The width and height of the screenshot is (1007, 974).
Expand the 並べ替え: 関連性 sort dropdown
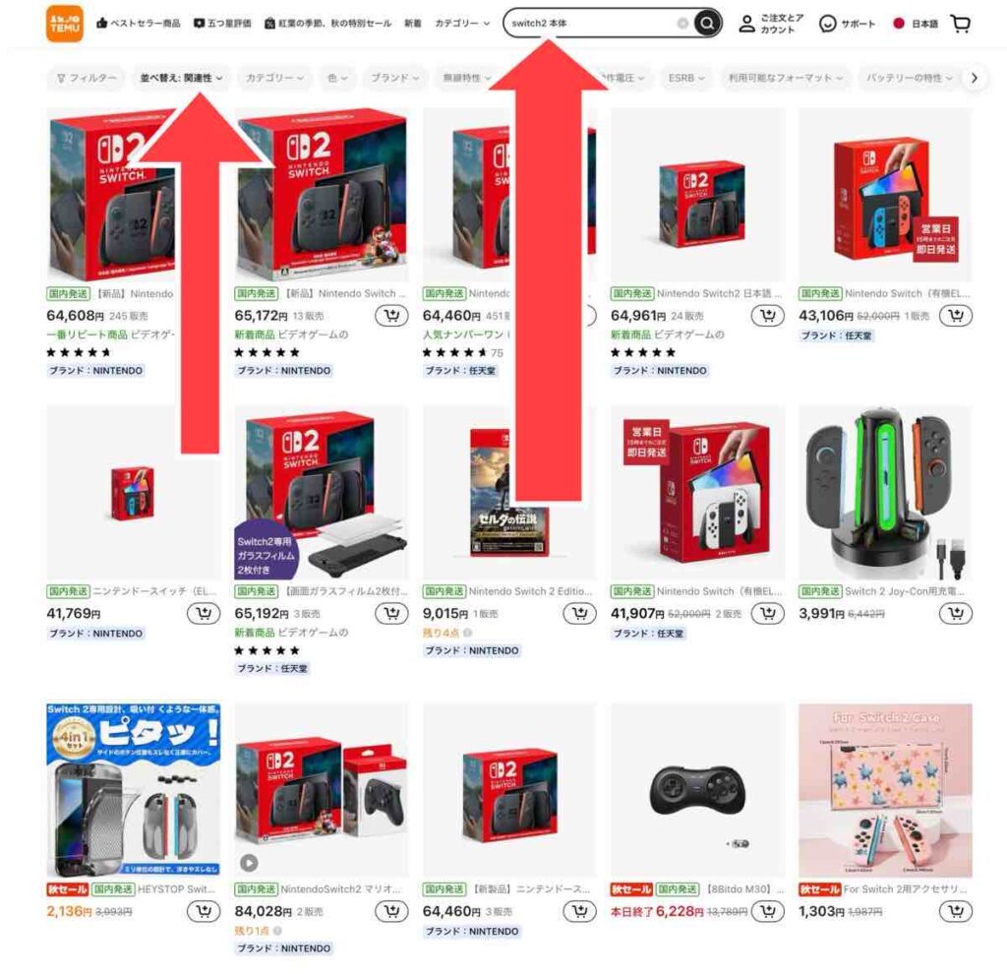point(181,78)
